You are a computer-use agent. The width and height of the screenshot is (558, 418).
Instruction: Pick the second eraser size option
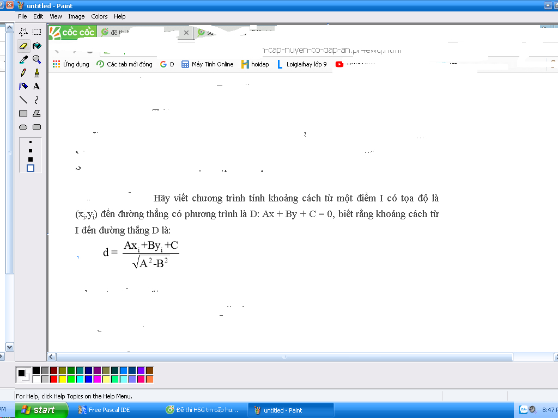pyautogui.click(x=31, y=151)
